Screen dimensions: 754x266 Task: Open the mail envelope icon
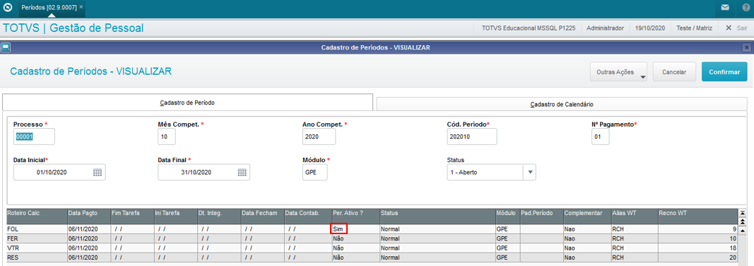[725, 7]
